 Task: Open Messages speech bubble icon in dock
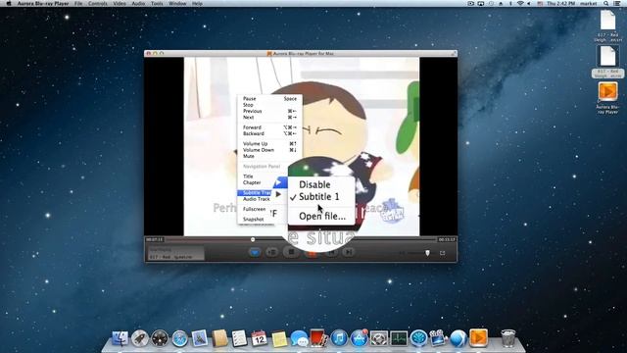click(299, 338)
